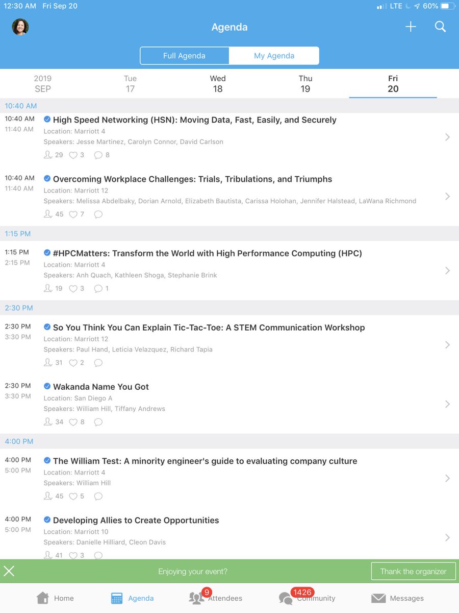Expand details for High Speed Networking session
The width and height of the screenshot is (459, 613).
[447, 137]
